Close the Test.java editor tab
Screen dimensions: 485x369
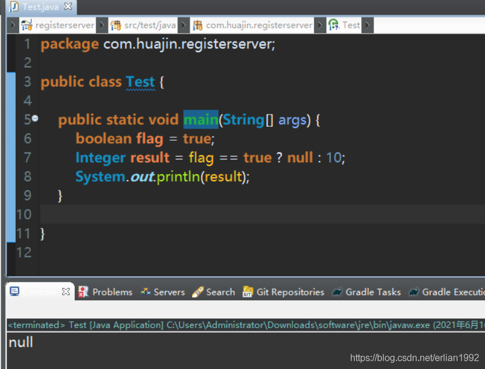pyautogui.click(x=68, y=6)
